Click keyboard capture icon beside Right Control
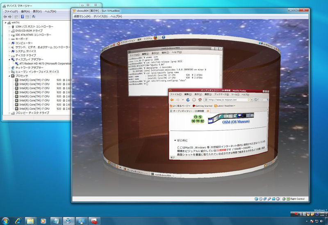328x225 pixels. 288,199
